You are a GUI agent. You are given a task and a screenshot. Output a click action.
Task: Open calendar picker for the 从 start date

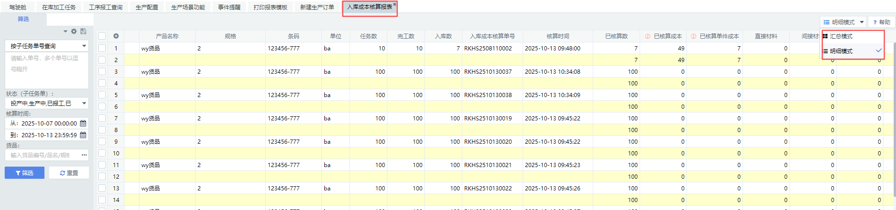coord(83,124)
